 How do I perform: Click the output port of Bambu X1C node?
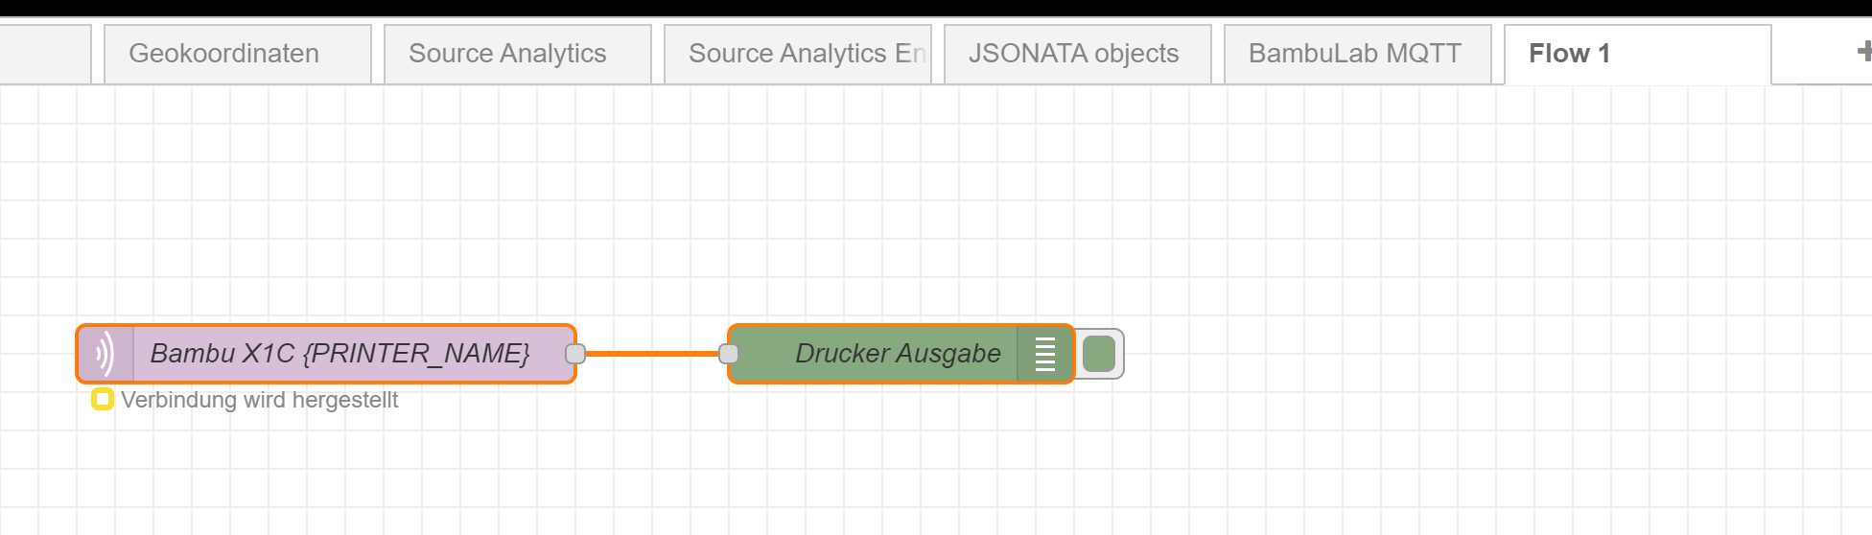click(575, 354)
